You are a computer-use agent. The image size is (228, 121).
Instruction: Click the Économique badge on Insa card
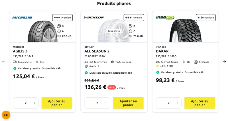(206, 18)
